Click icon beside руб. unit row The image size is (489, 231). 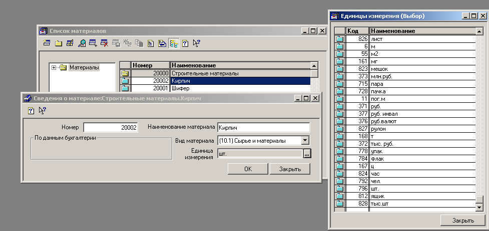(340, 106)
